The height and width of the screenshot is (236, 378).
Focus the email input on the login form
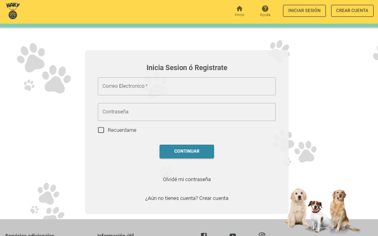[186, 86]
